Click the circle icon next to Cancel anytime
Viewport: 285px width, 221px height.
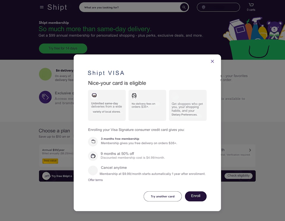click(93, 170)
